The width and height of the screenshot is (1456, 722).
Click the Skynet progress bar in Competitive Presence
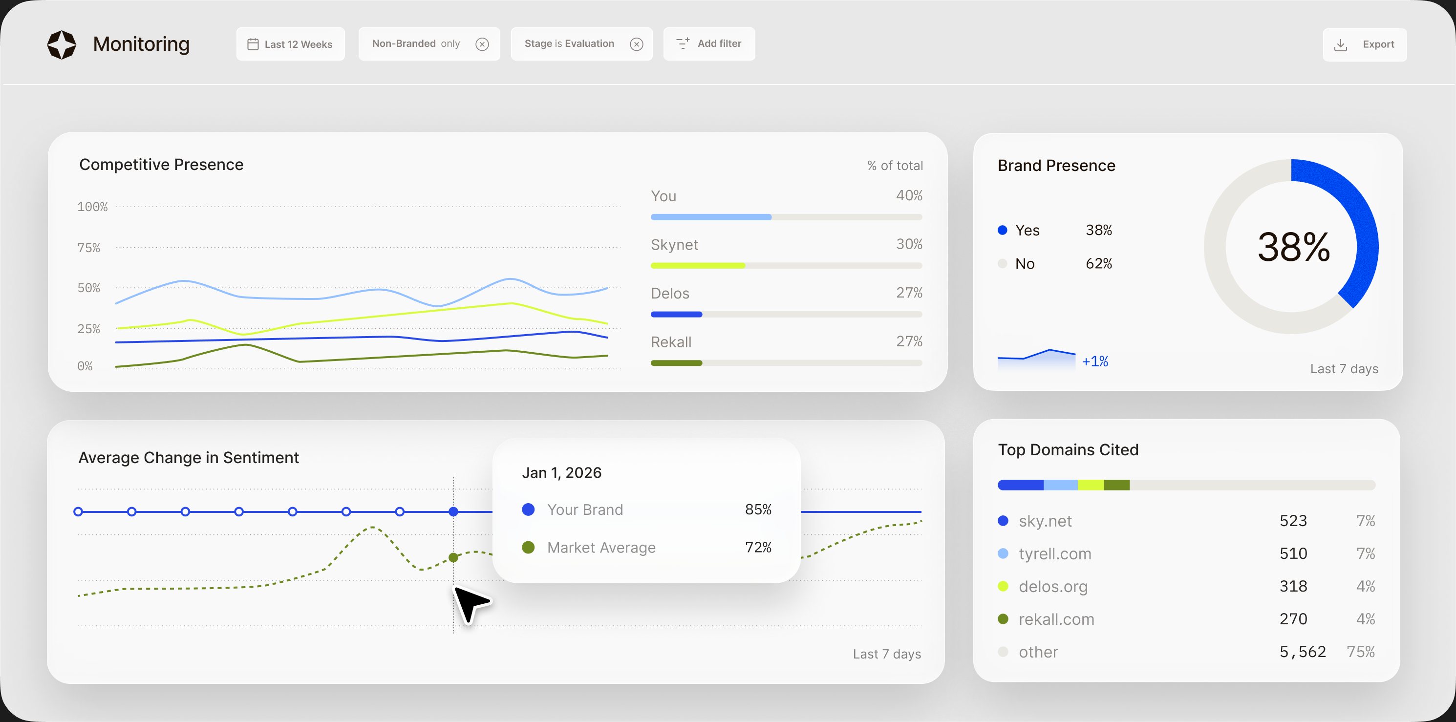click(x=786, y=265)
